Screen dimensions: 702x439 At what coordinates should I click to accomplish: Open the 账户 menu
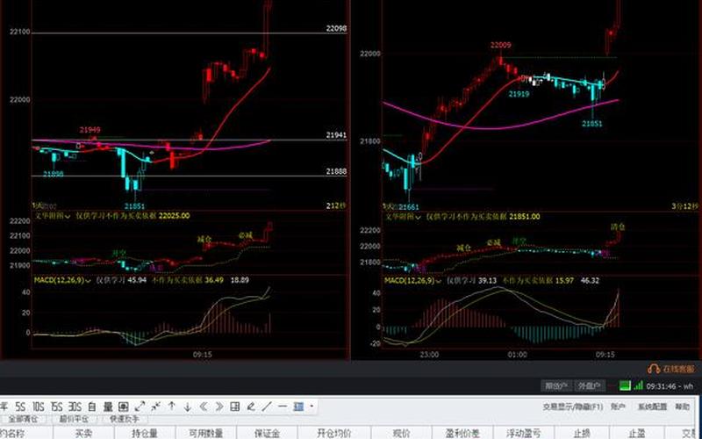[619, 407]
